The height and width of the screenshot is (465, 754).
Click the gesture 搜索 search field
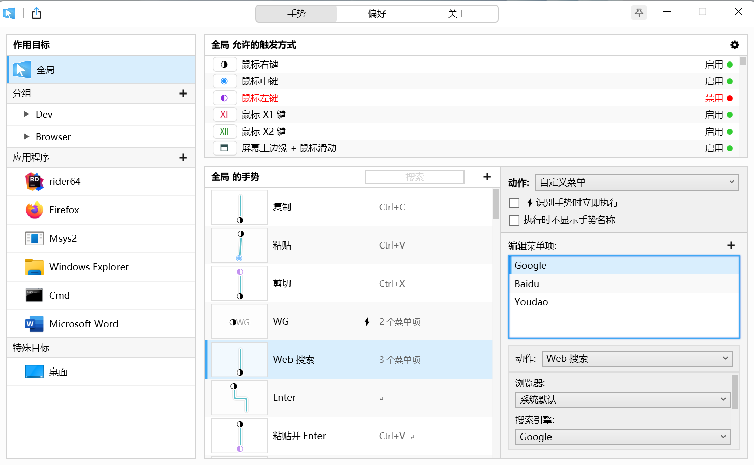pyautogui.click(x=415, y=177)
